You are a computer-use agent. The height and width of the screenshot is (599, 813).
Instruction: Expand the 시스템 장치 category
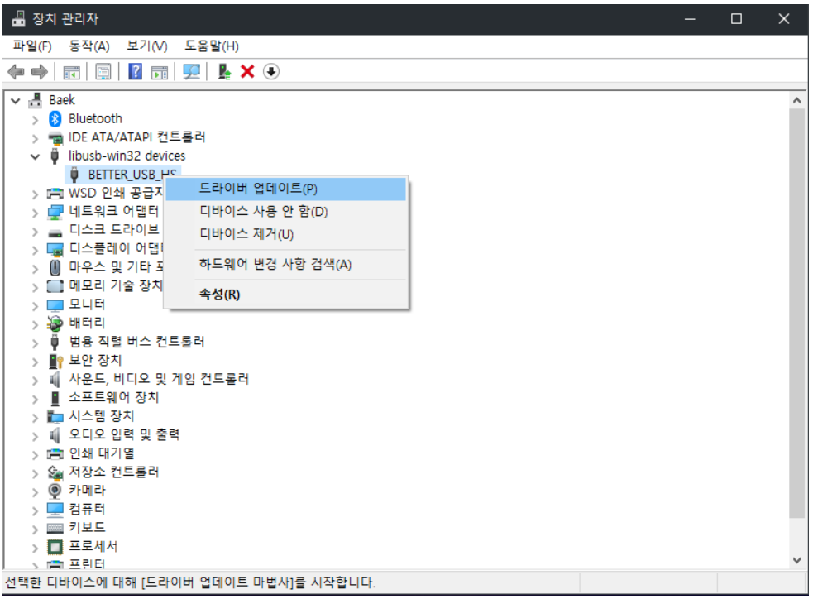(x=36, y=418)
